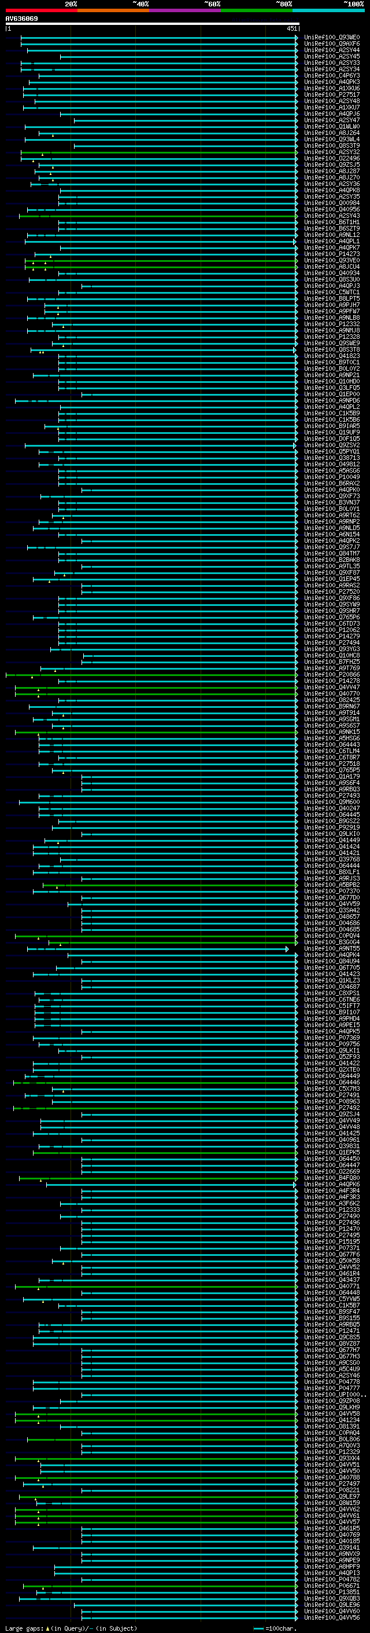Select hit label UniRef100_C6TLM4
The image size is (370, 1633).
click(332, 751)
